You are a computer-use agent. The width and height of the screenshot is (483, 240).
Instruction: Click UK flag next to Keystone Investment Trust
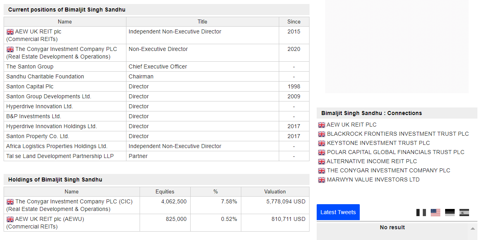tap(321, 143)
